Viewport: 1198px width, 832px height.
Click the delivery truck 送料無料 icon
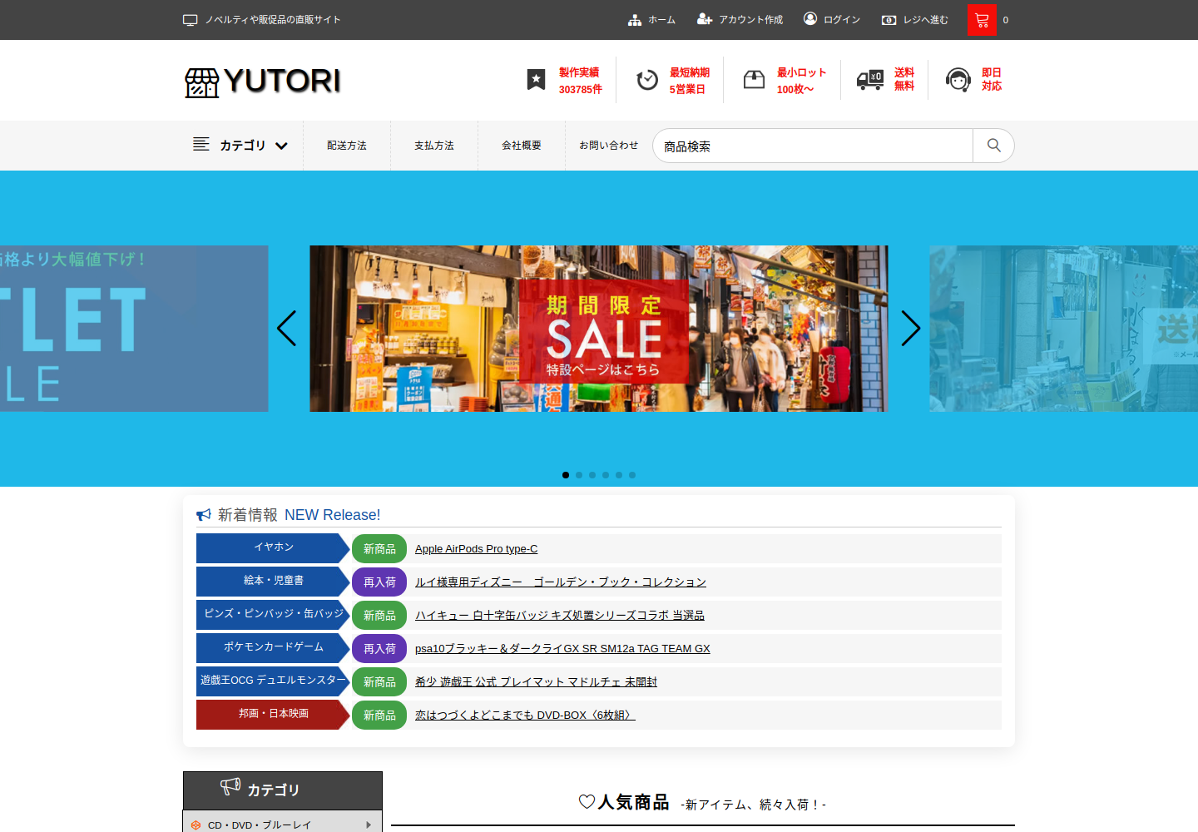coord(870,80)
